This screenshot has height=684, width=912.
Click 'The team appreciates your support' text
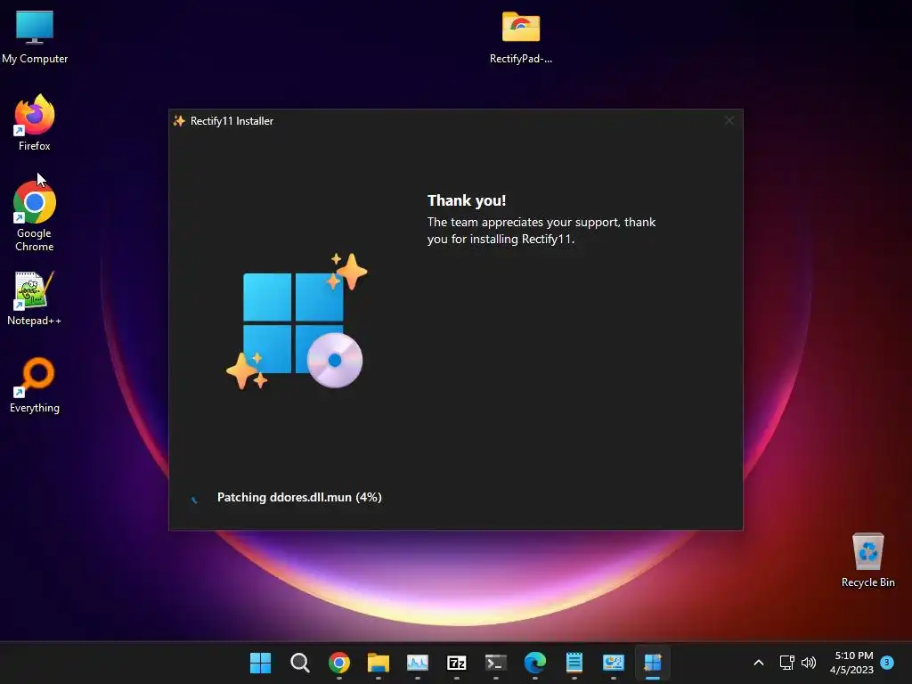coord(523,222)
